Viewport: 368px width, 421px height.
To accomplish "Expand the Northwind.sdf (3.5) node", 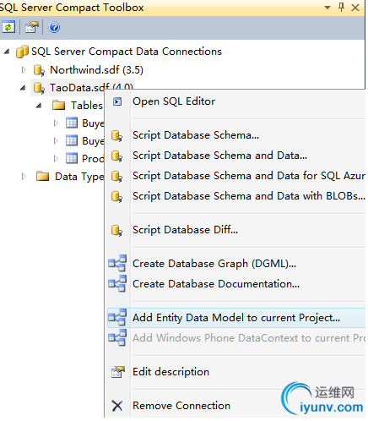I will (24, 69).
